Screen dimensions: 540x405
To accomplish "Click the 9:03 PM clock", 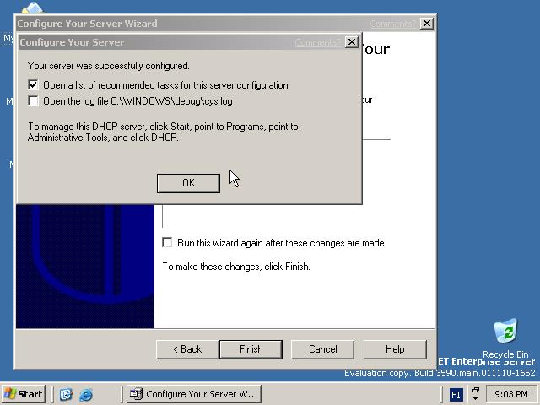I will pos(511,394).
